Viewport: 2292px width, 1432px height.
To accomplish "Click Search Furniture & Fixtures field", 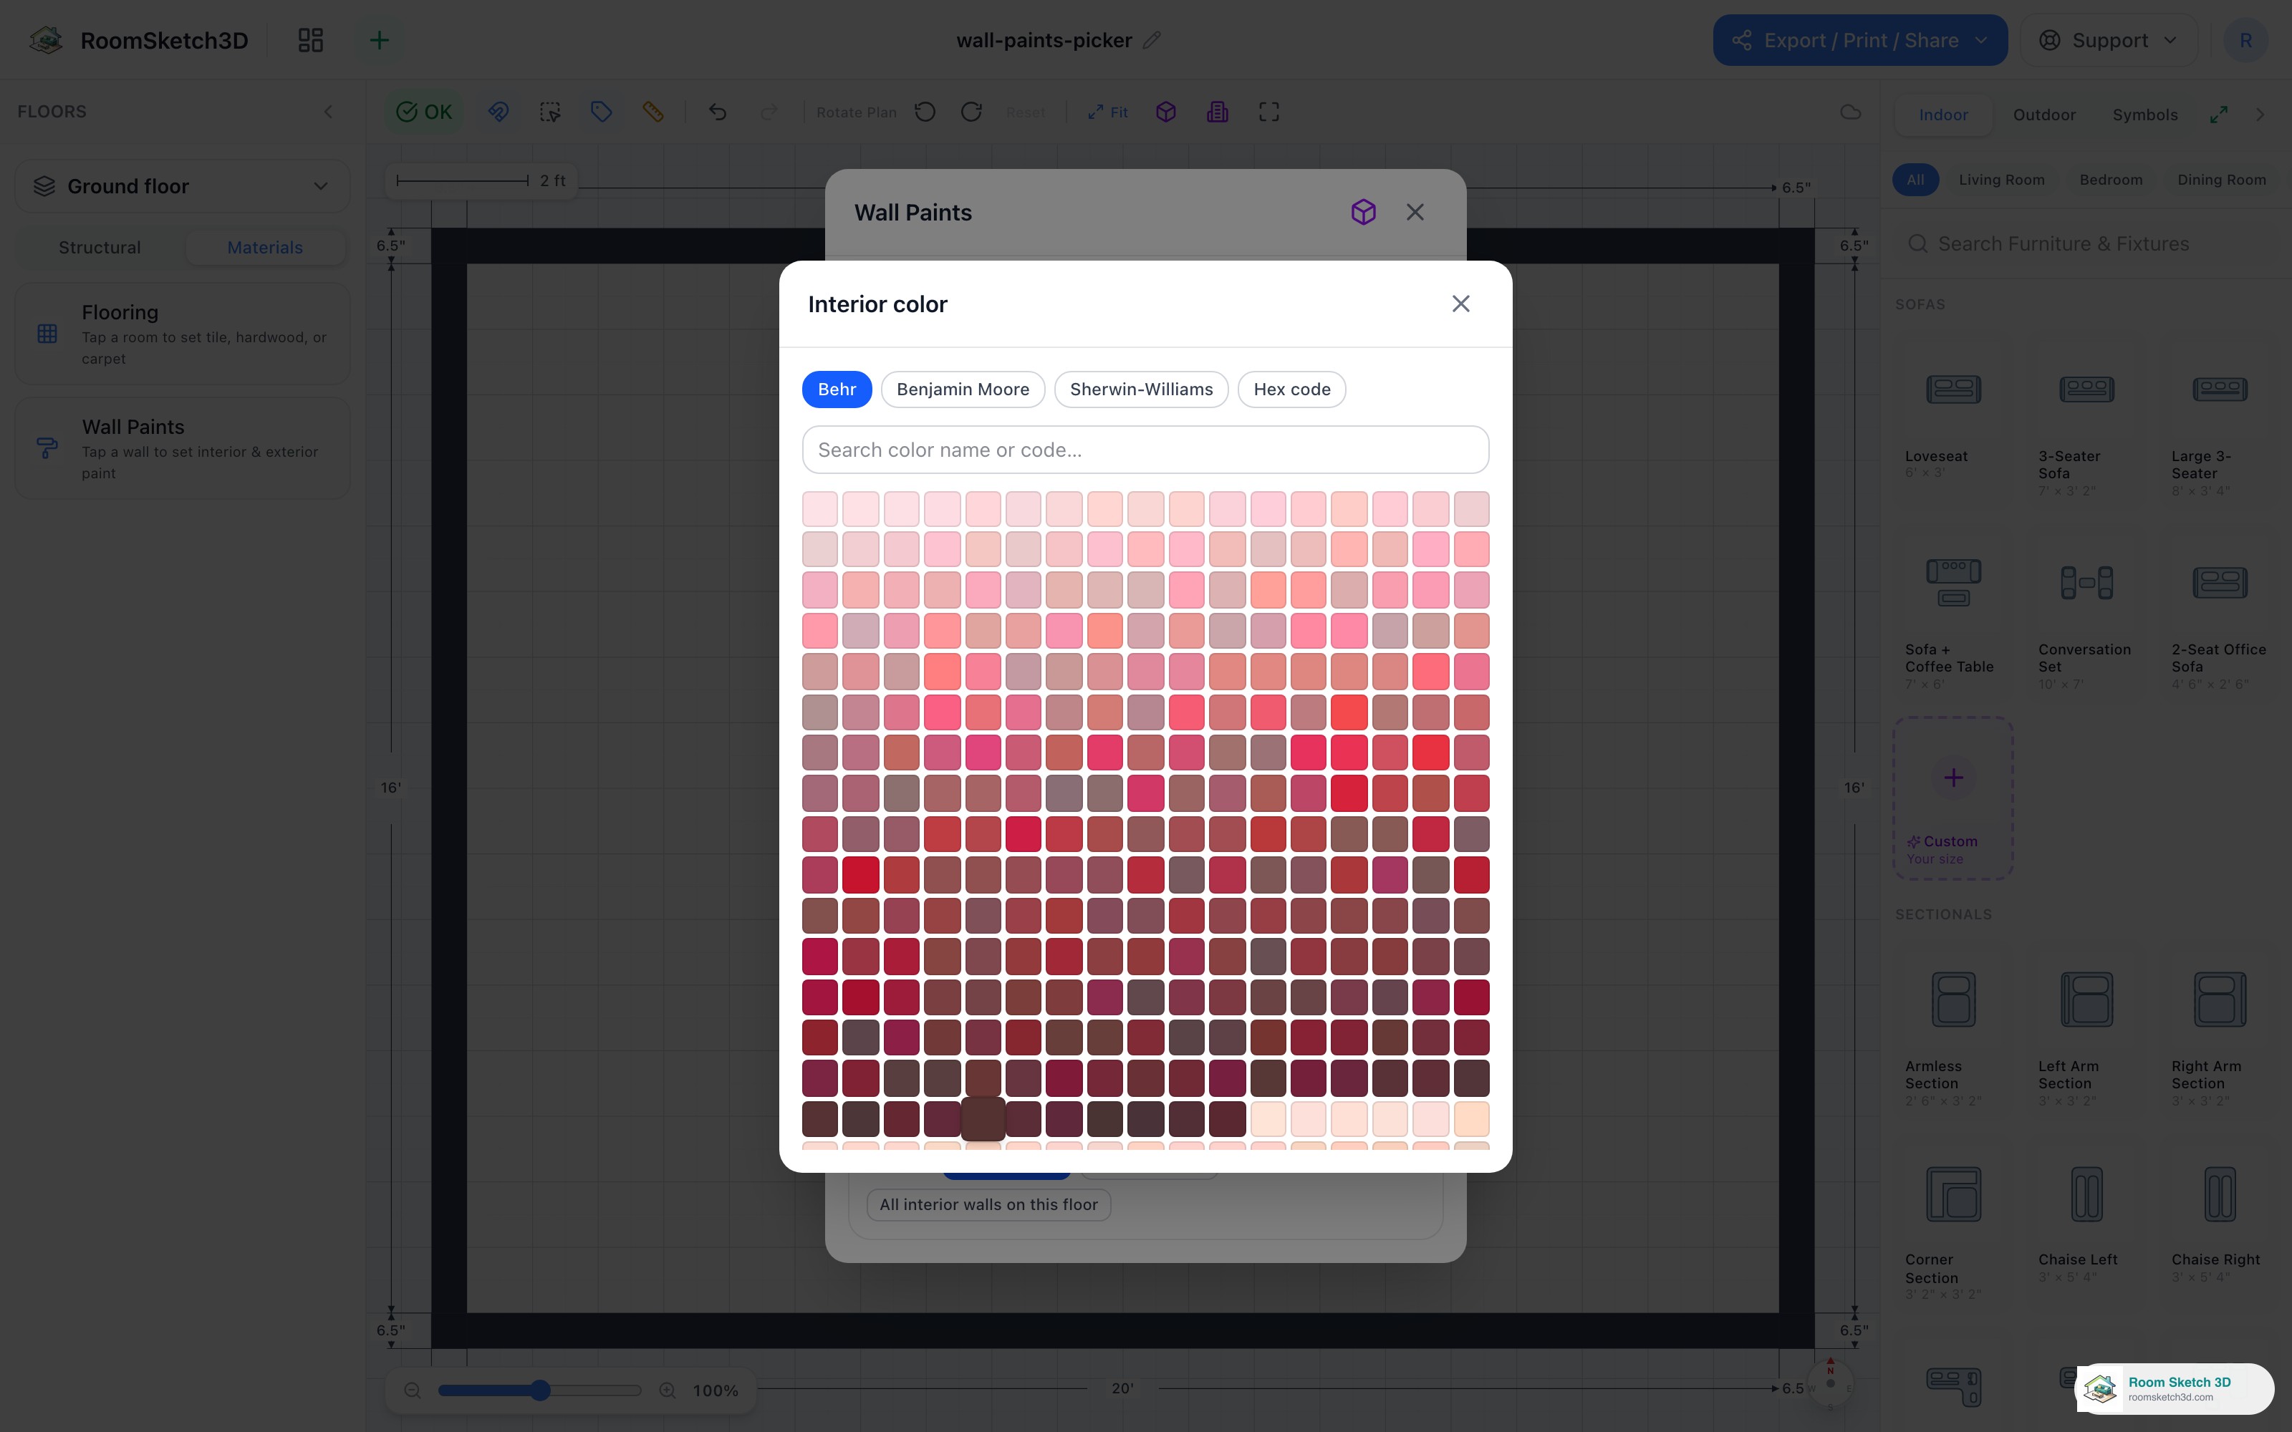I will pos(2086,244).
